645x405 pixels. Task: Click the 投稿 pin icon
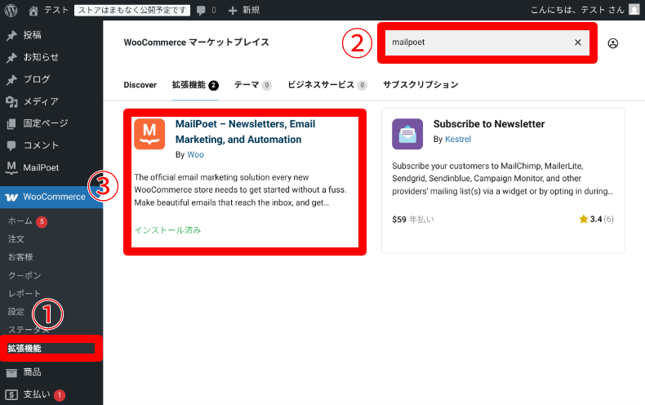pos(11,35)
